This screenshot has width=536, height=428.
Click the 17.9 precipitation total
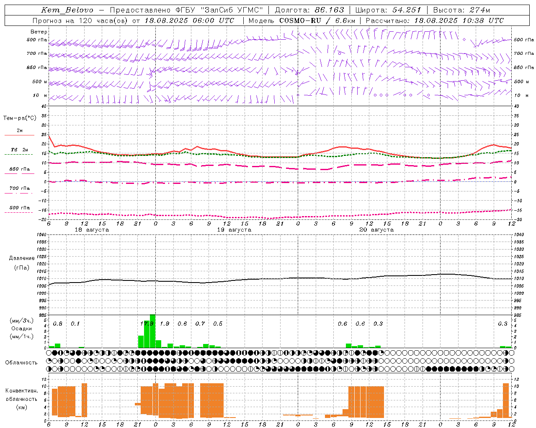point(147,324)
